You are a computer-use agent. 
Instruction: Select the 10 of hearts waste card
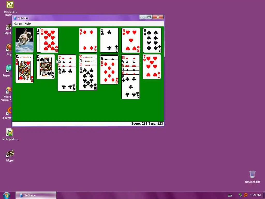(49, 40)
